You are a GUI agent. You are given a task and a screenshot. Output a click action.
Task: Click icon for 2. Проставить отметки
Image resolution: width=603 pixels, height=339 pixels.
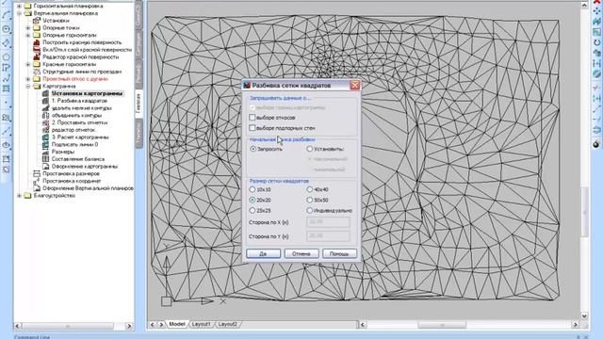[x=45, y=122]
